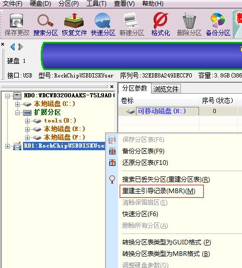
Task: Click the 新建分区 new partition icon
Action: [x=132, y=25]
